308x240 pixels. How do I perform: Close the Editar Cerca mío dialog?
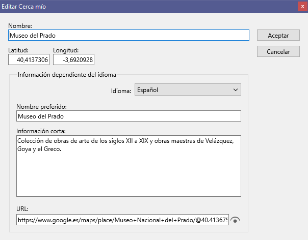coord(302,7)
